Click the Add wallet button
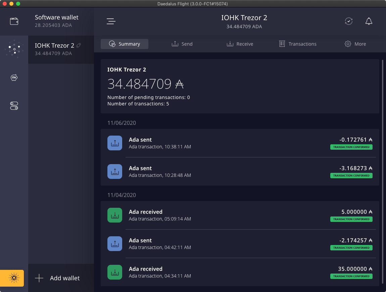This screenshot has height=292, width=386. [x=61, y=278]
